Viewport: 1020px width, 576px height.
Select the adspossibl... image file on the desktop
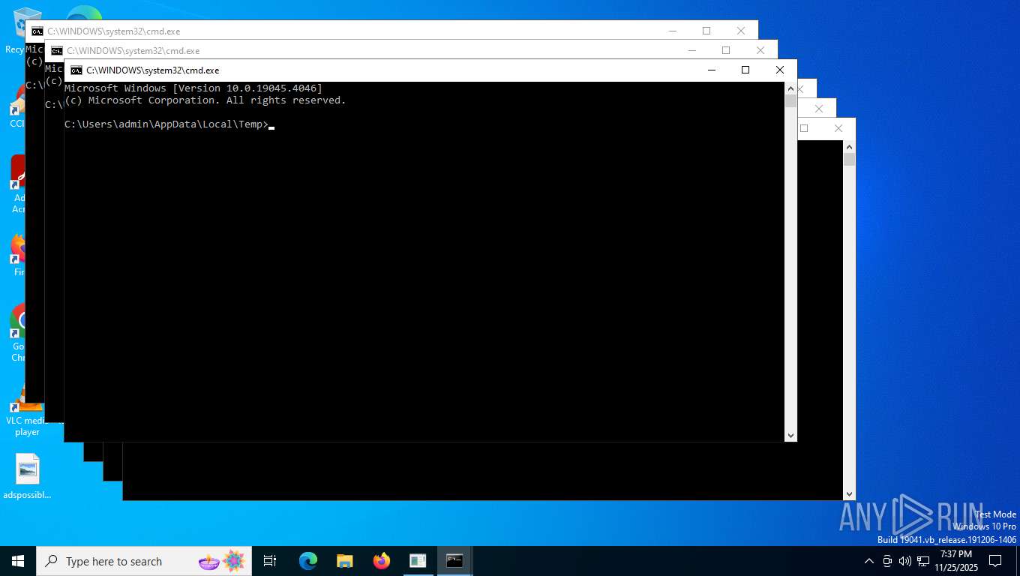pos(27,477)
